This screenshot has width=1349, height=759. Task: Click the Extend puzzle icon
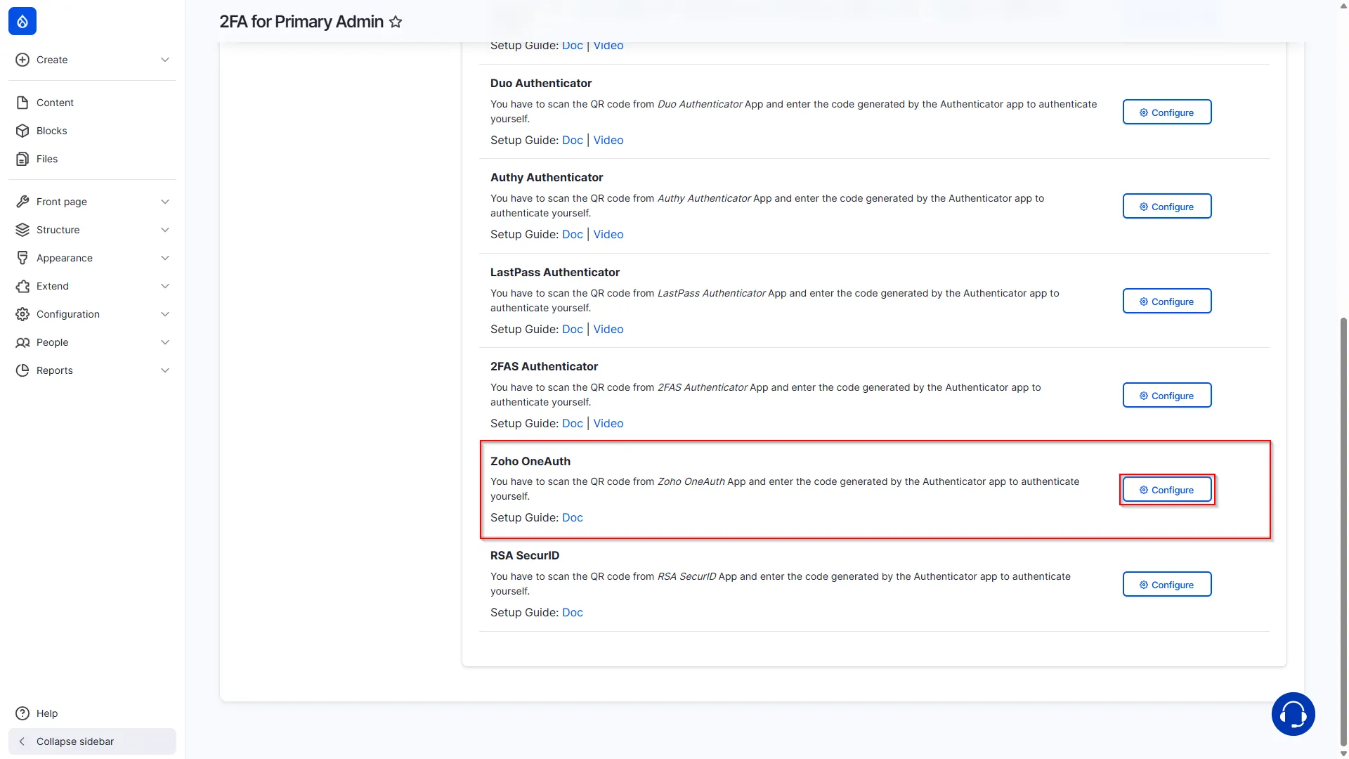click(22, 286)
